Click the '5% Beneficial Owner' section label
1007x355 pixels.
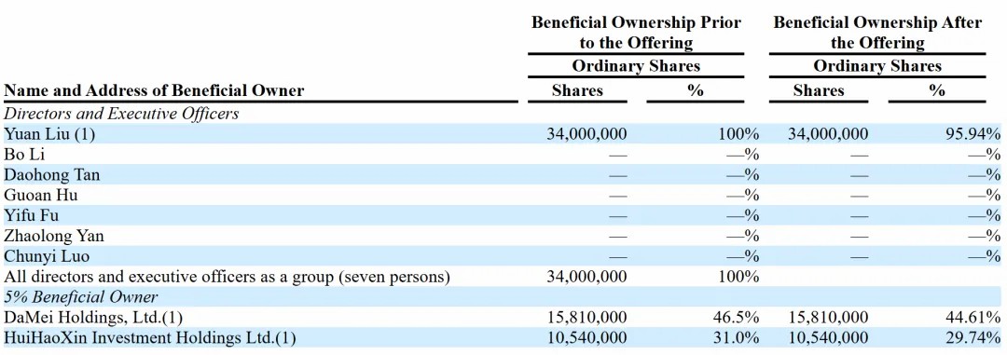click(81, 297)
